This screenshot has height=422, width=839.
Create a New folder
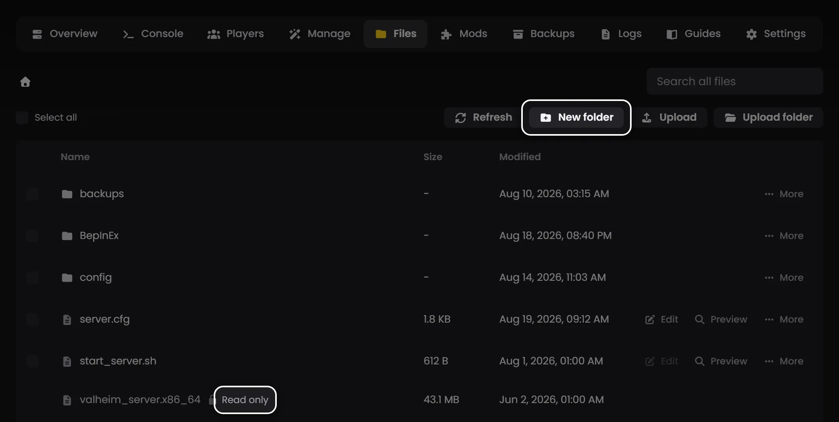tap(576, 118)
